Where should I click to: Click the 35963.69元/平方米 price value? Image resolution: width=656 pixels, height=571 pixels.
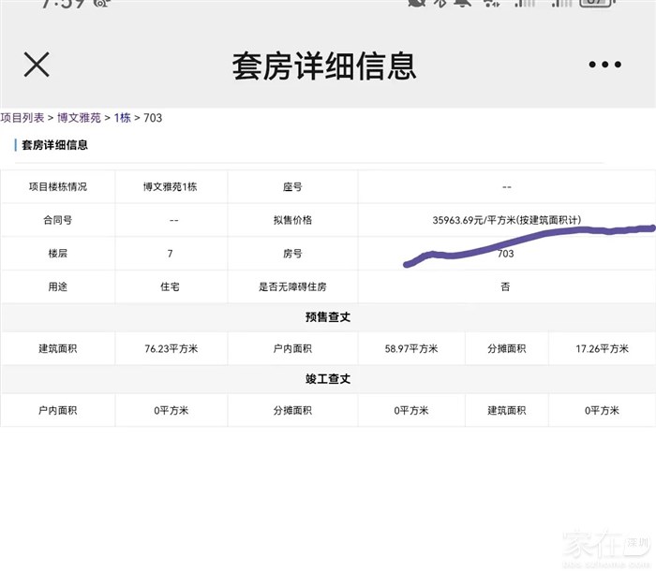click(506, 220)
